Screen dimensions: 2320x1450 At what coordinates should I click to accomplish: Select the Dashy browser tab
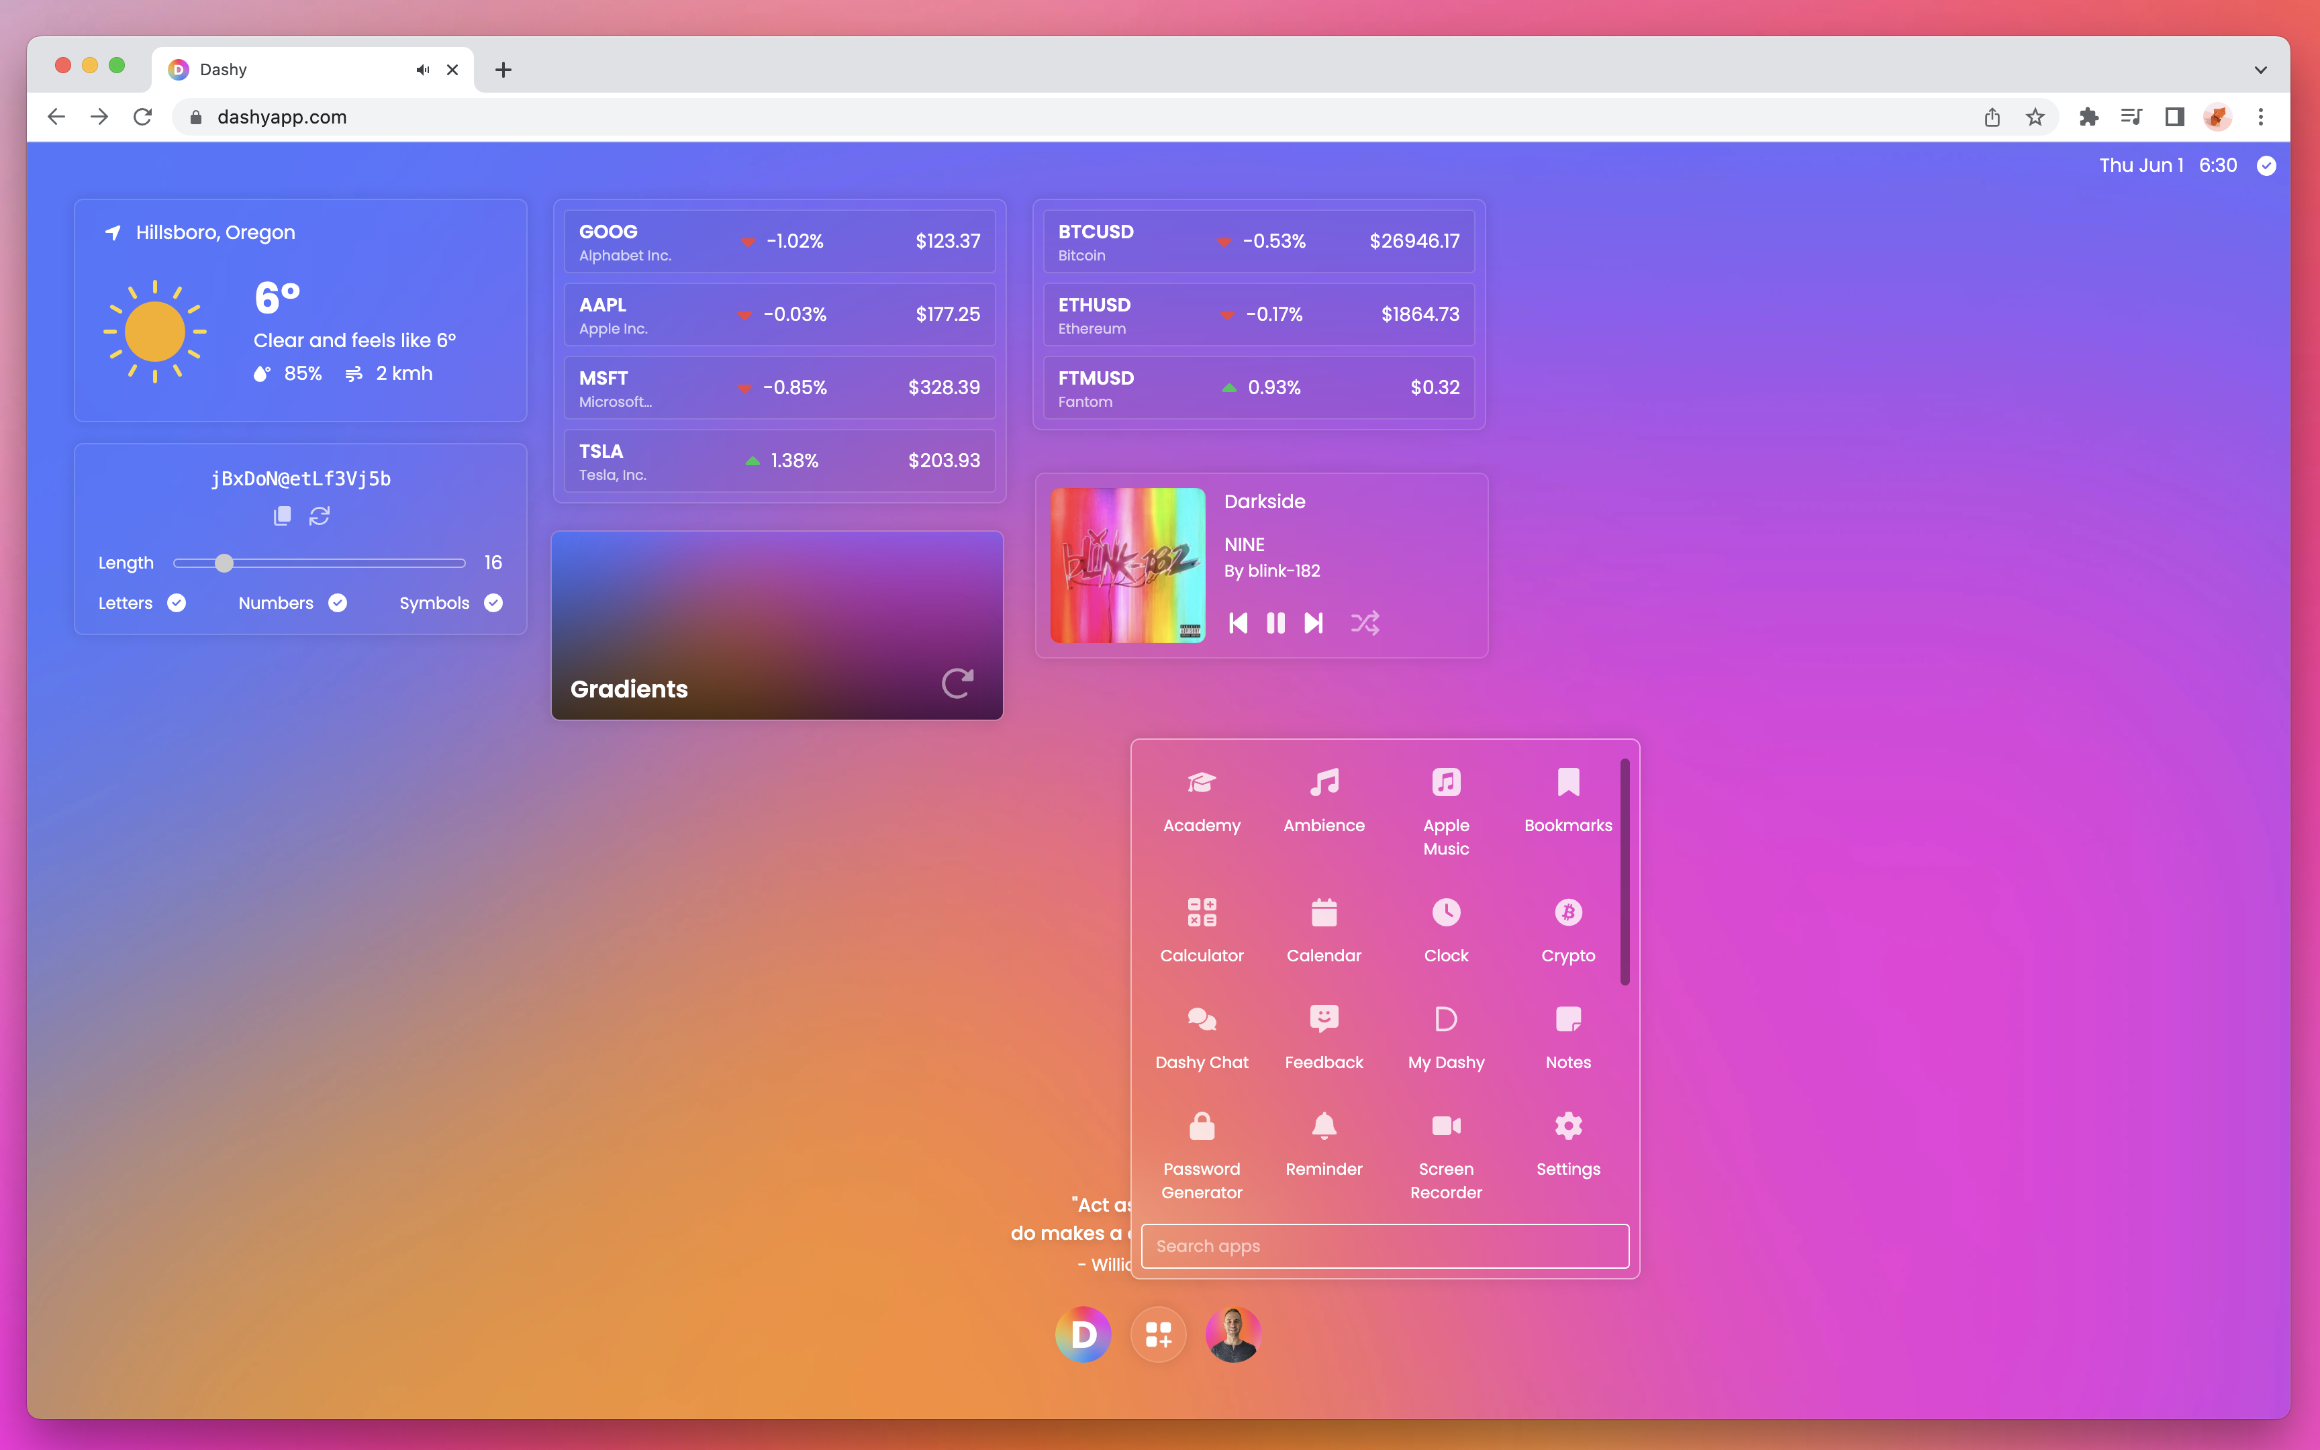pyautogui.click(x=313, y=70)
